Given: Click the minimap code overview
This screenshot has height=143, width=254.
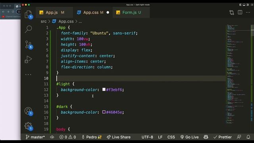Looking at the screenshot, I should [238, 74].
